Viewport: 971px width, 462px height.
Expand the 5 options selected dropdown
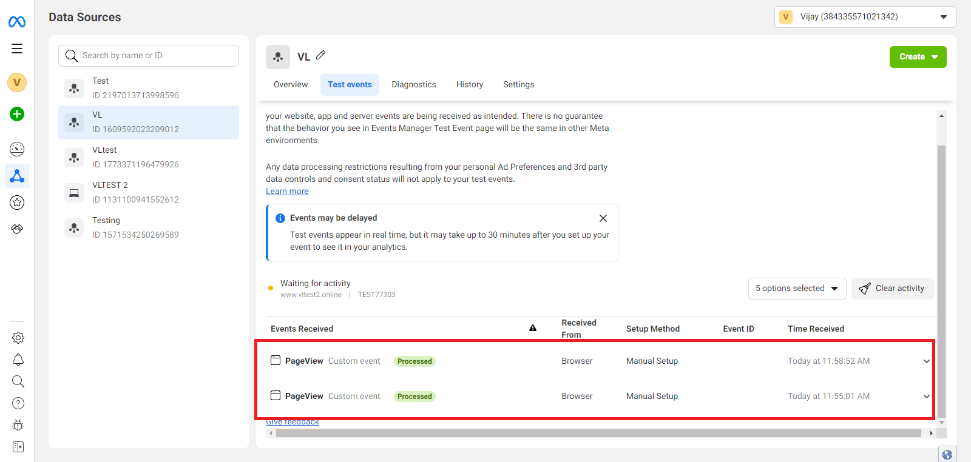[797, 289]
